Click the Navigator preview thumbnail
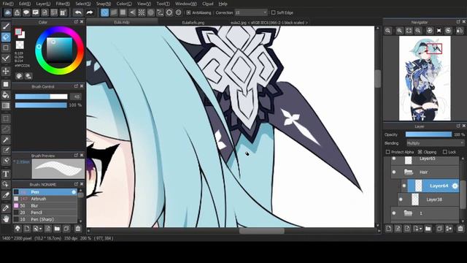Screen dimensions: 467x263 (x=425, y=78)
